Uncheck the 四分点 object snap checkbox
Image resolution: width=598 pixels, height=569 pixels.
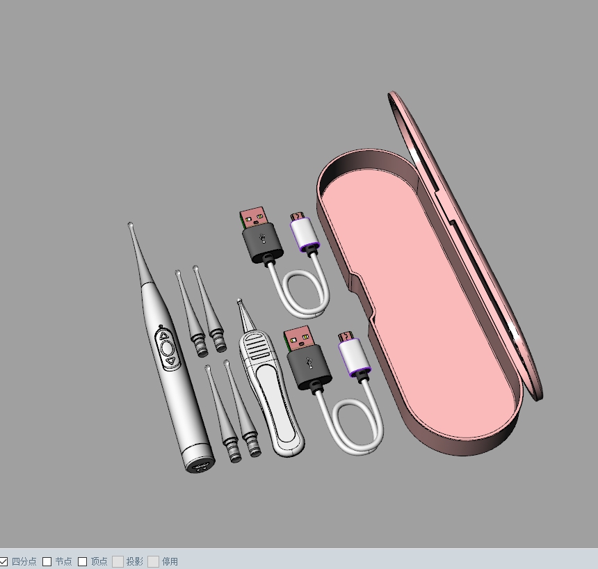click(3, 561)
